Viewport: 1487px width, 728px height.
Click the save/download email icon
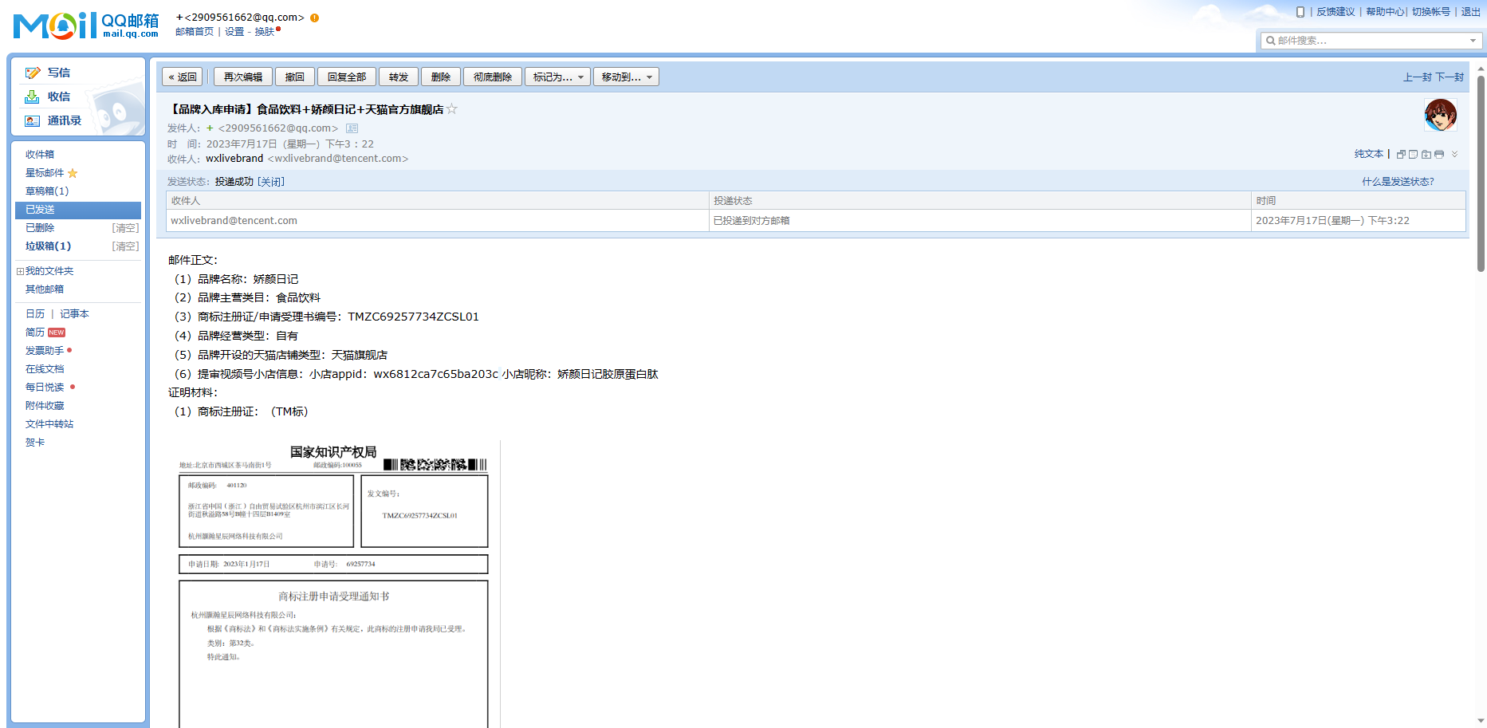(1426, 154)
